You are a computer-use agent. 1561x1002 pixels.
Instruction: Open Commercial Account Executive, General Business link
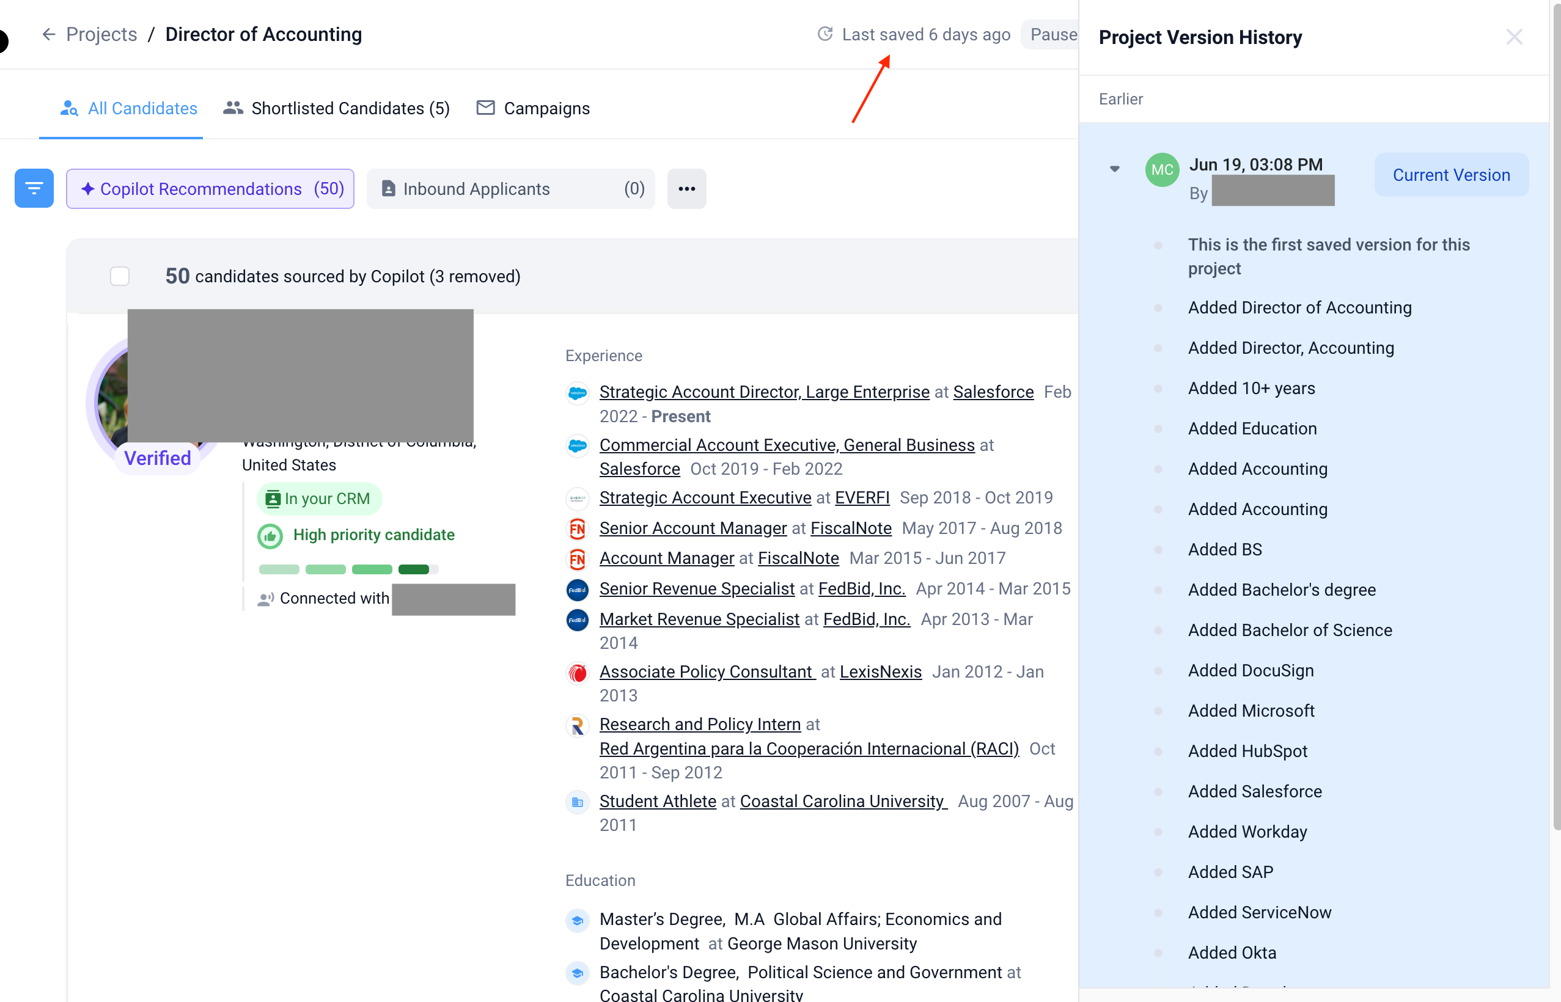click(787, 445)
